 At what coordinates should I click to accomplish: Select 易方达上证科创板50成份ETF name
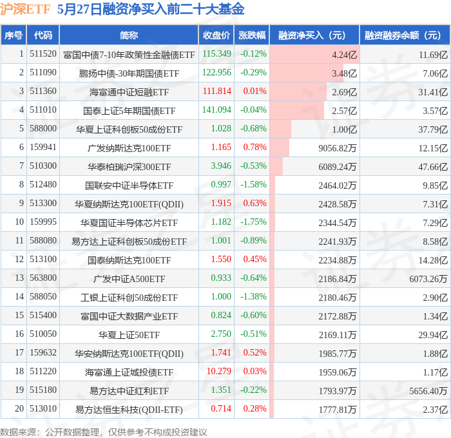[x=129, y=242]
